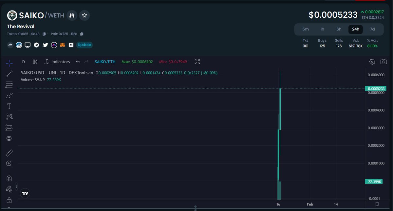Select the forecasting and measurement tool

[x=9, y=128]
